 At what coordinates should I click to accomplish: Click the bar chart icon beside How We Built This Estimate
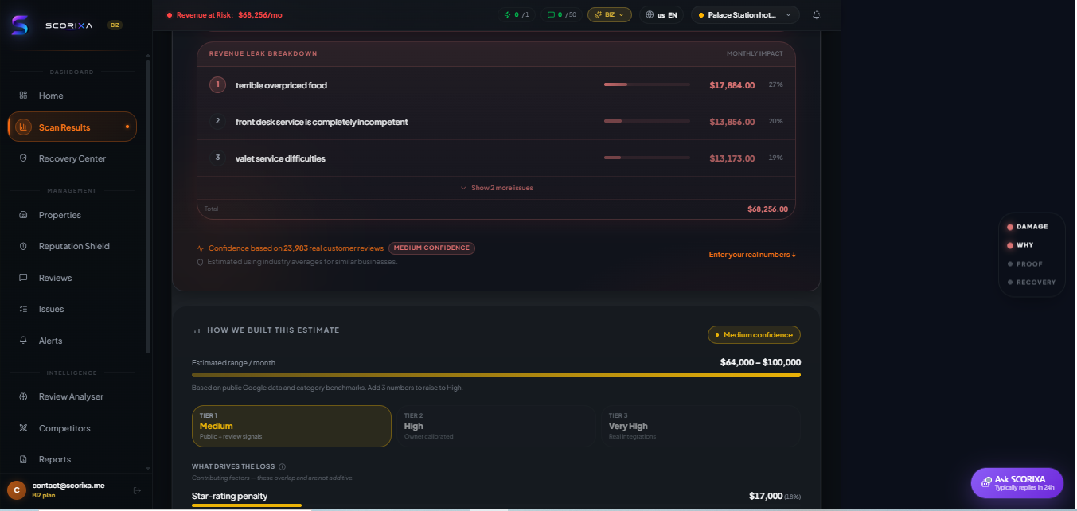click(197, 330)
